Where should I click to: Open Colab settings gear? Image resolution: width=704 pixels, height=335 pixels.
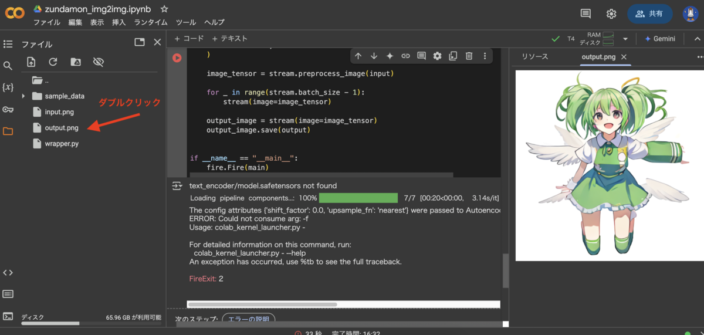point(611,13)
